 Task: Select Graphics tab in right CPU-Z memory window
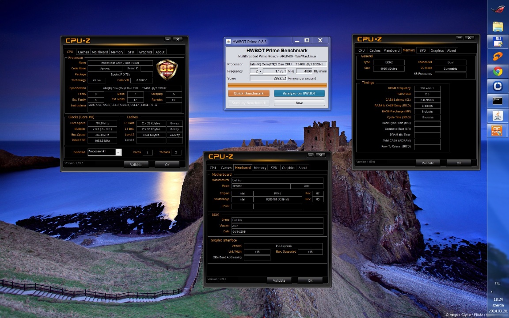click(x=437, y=50)
